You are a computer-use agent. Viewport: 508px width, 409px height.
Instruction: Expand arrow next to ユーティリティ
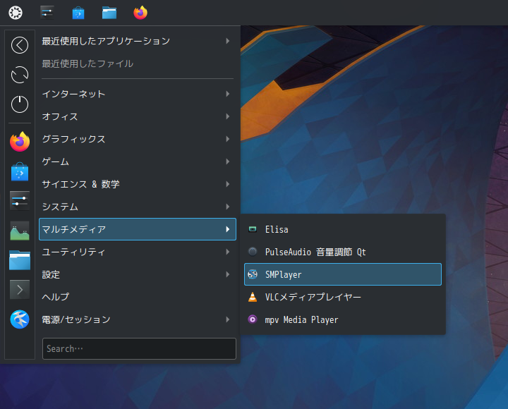pyautogui.click(x=228, y=252)
